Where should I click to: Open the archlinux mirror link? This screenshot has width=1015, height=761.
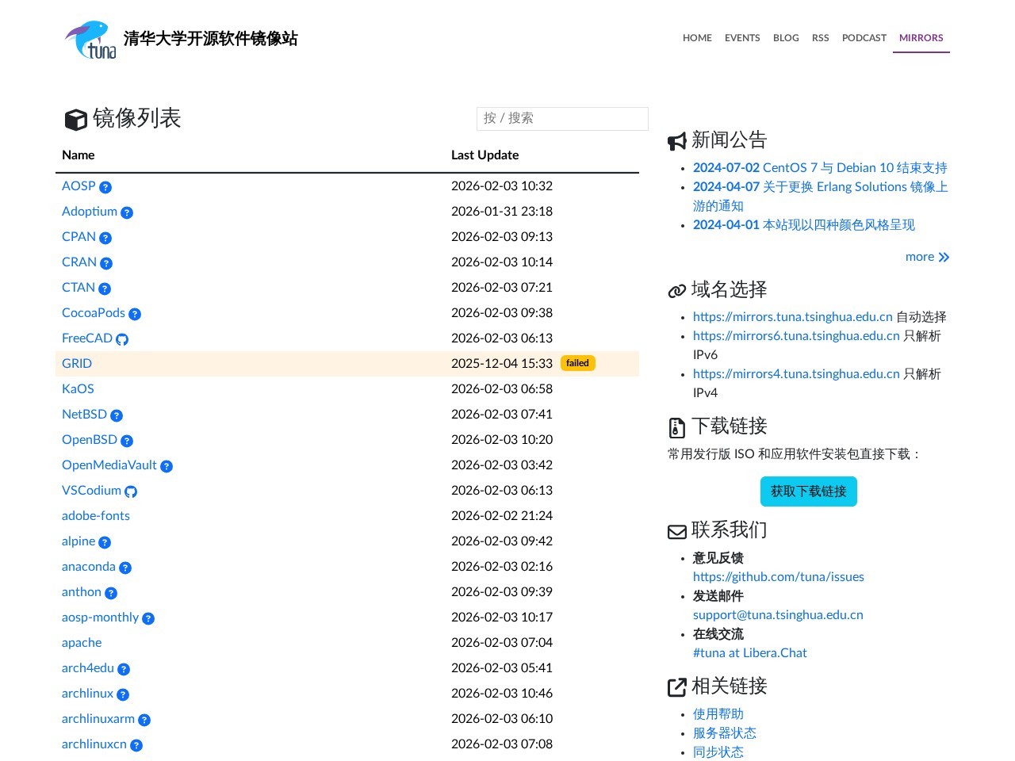point(87,694)
